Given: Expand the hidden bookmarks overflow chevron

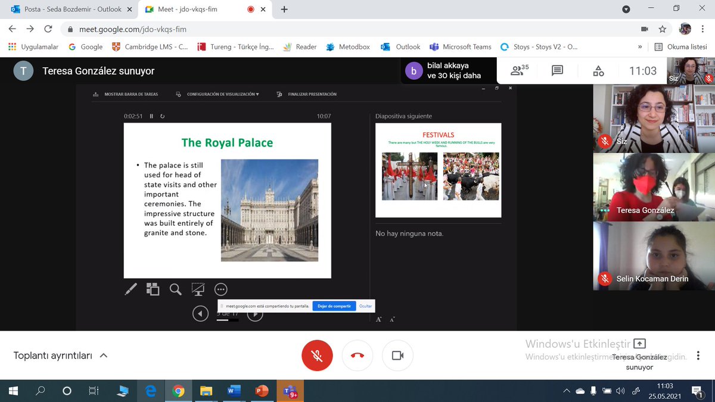Looking at the screenshot, I should point(639,46).
